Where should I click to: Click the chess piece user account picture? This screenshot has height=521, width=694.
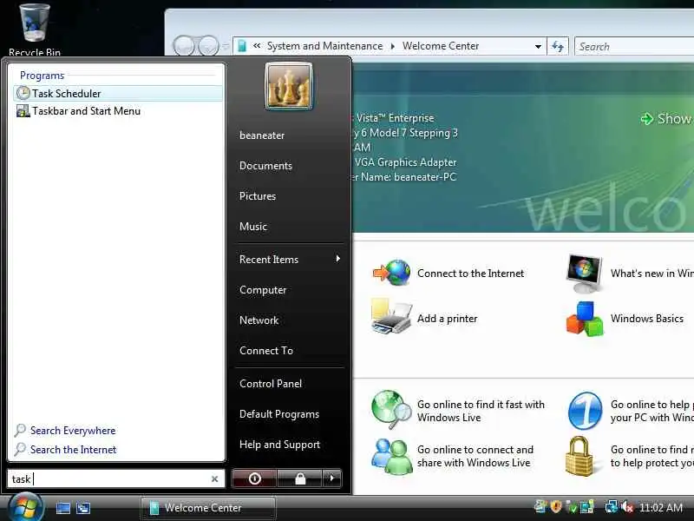point(289,86)
